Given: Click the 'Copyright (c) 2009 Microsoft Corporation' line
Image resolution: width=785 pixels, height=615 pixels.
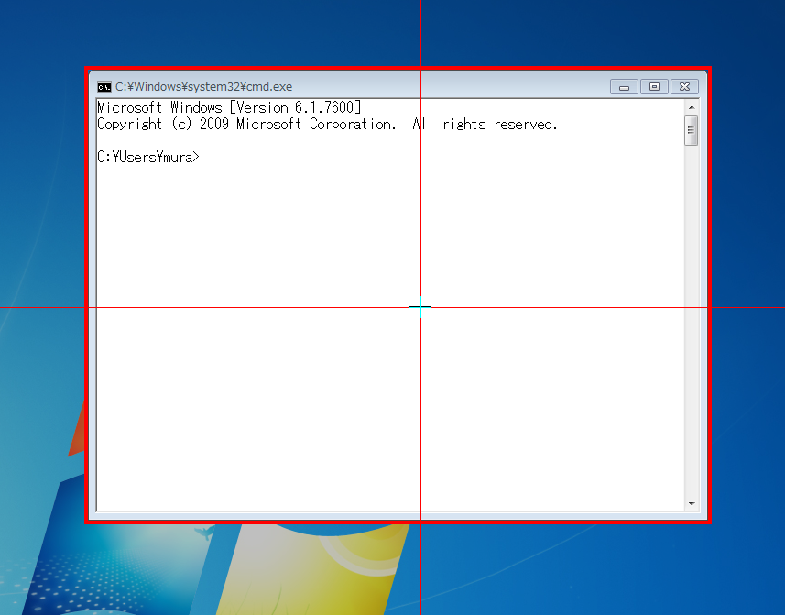Looking at the screenshot, I should tap(327, 124).
